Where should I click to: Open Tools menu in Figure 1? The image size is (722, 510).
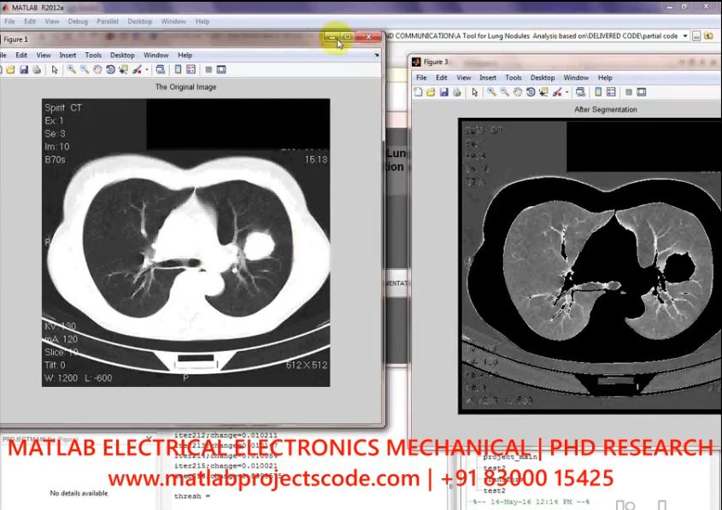click(x=93, y=55)
